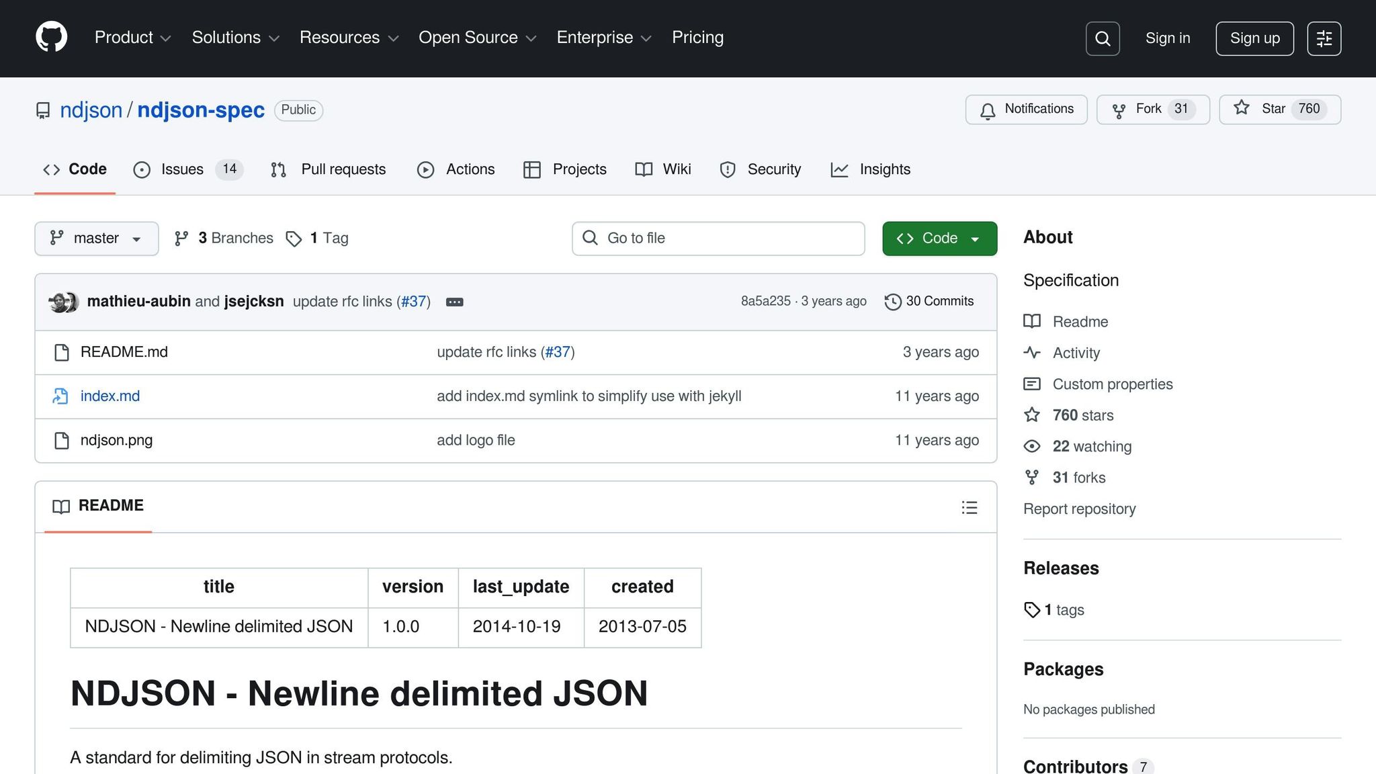Open the appearance settings sliders icon

(x=1324, y=38)
